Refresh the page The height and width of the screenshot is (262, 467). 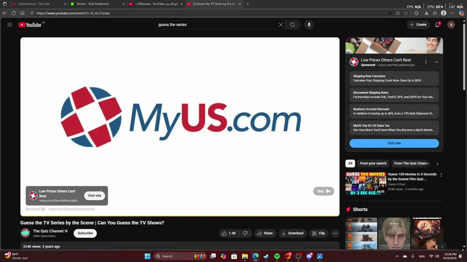[13, 13]
